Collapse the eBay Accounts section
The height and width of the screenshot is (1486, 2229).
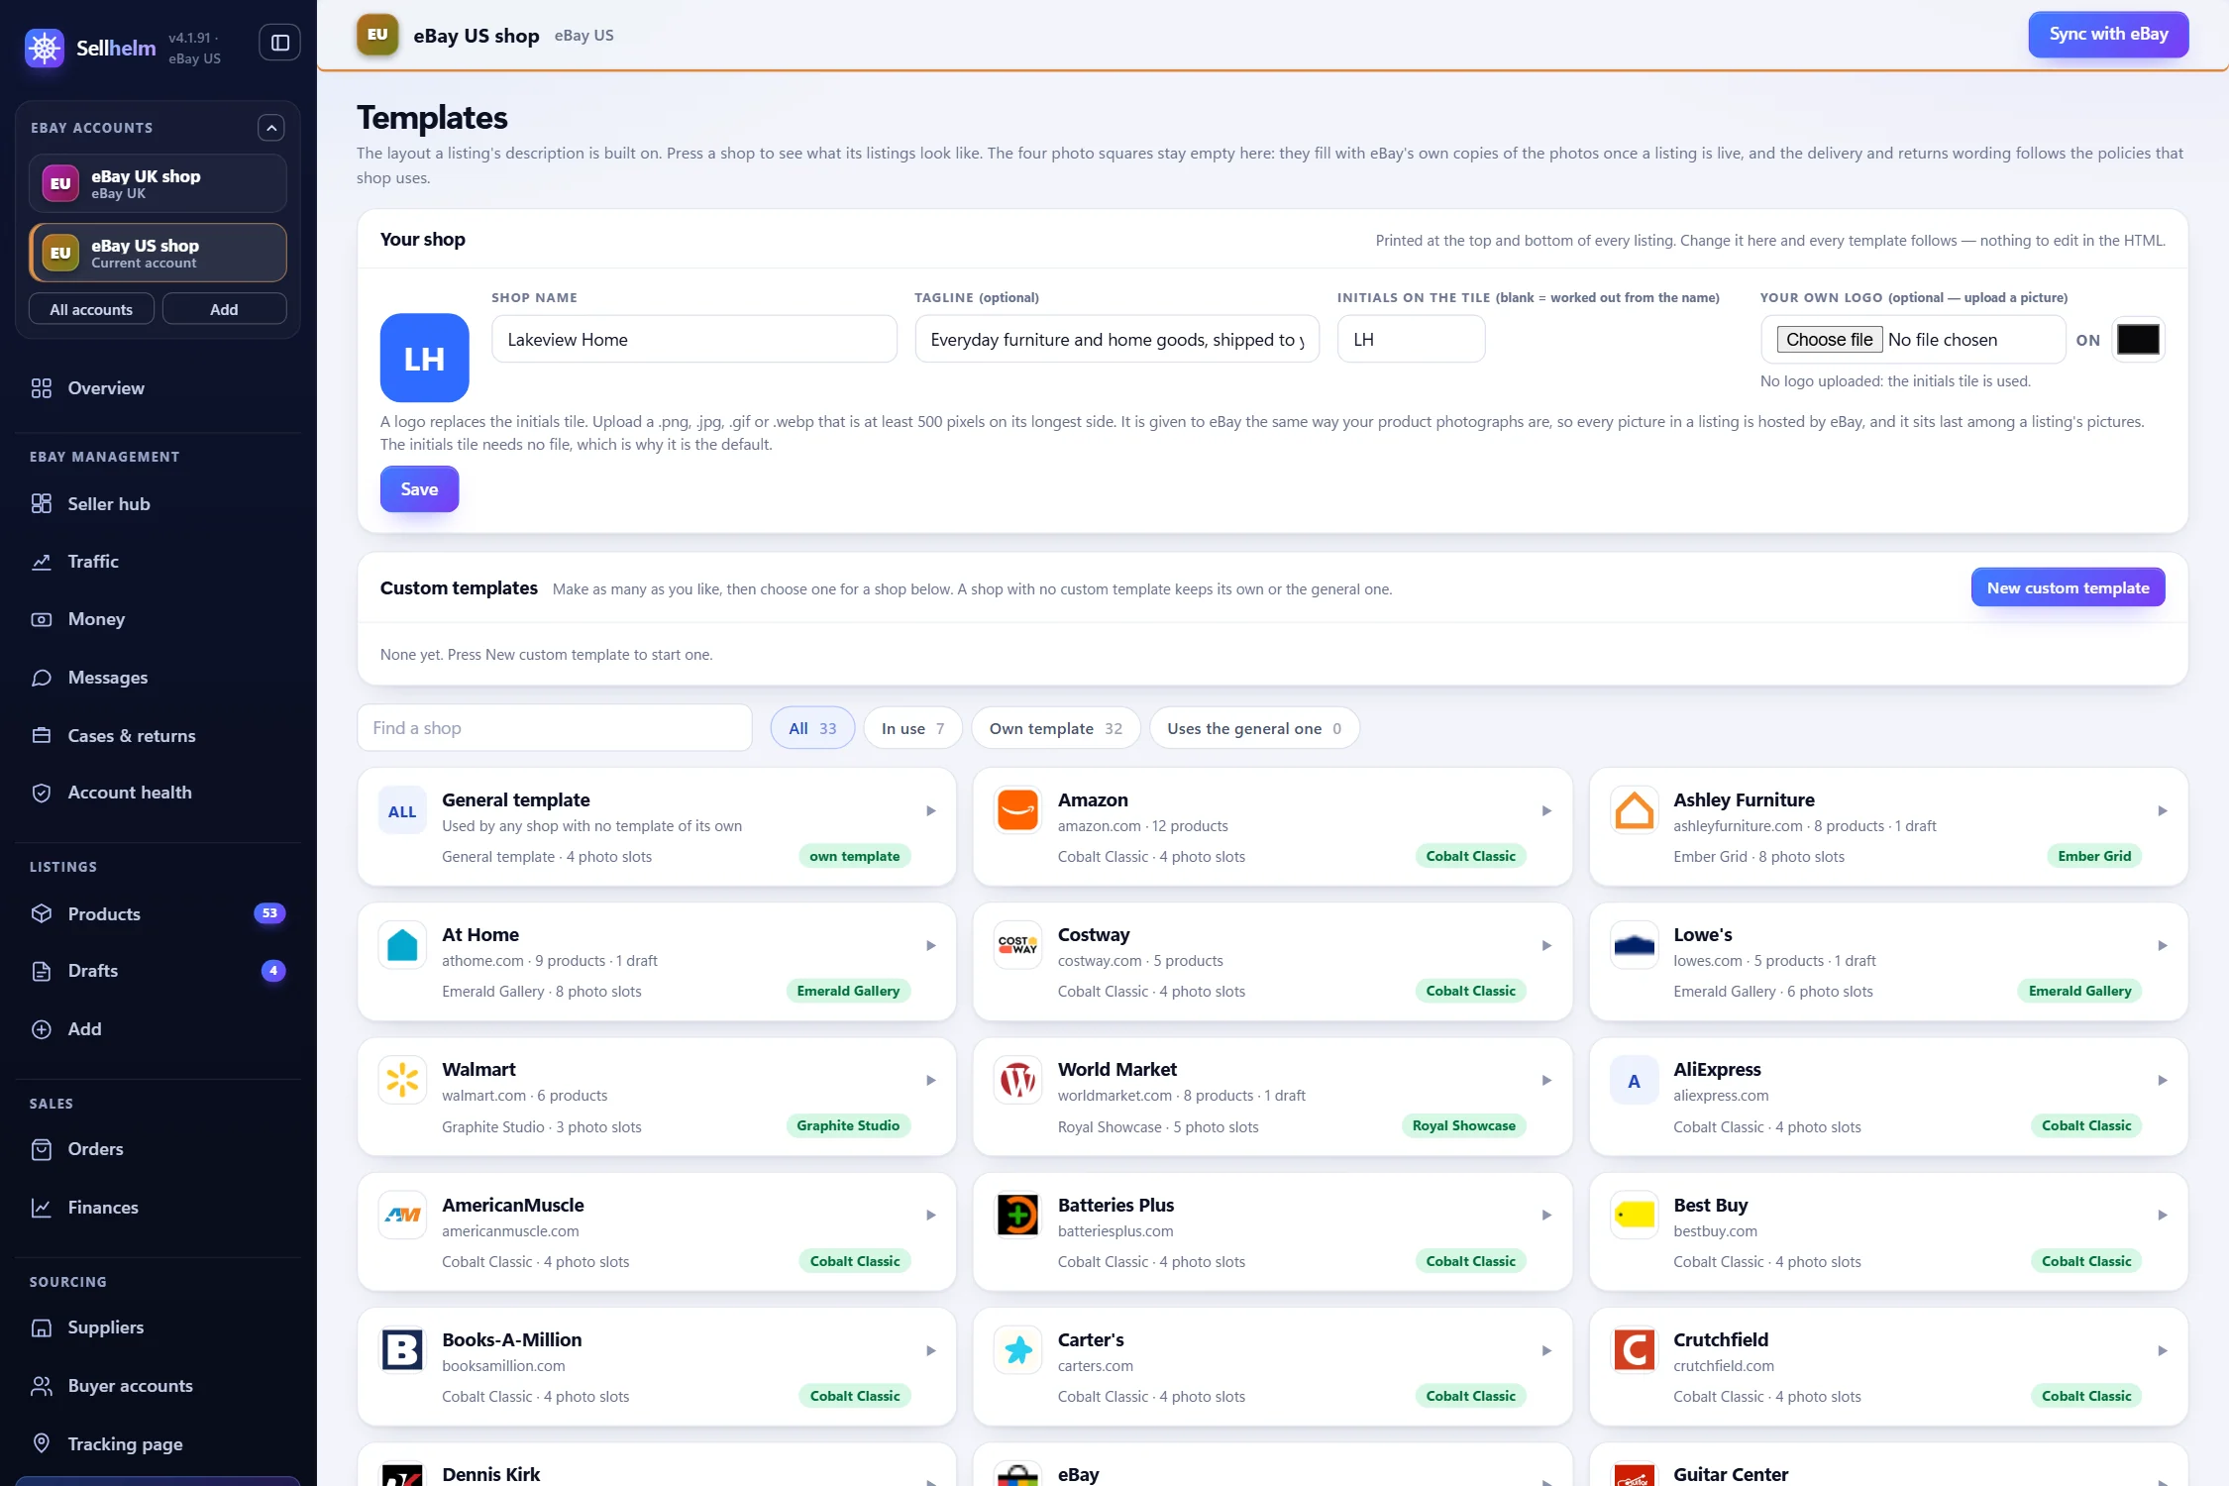pyautogui.click(x=271, y=128)
